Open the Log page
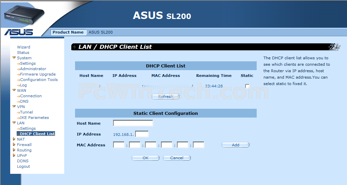The width and height of the screenshot is (347, 185). (x=23, y=85)
